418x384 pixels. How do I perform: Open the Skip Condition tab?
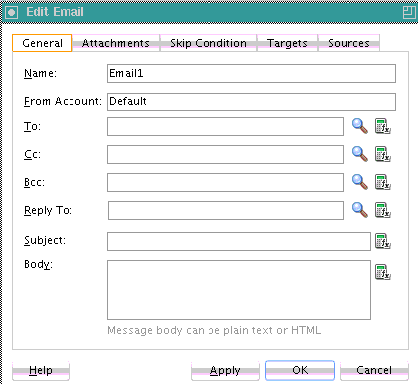(209, 43)
